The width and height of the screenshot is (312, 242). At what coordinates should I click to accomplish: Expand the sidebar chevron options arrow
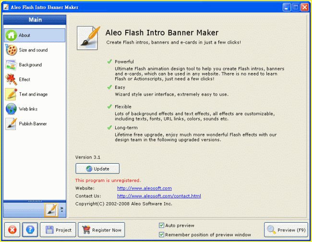coord(61,209)
